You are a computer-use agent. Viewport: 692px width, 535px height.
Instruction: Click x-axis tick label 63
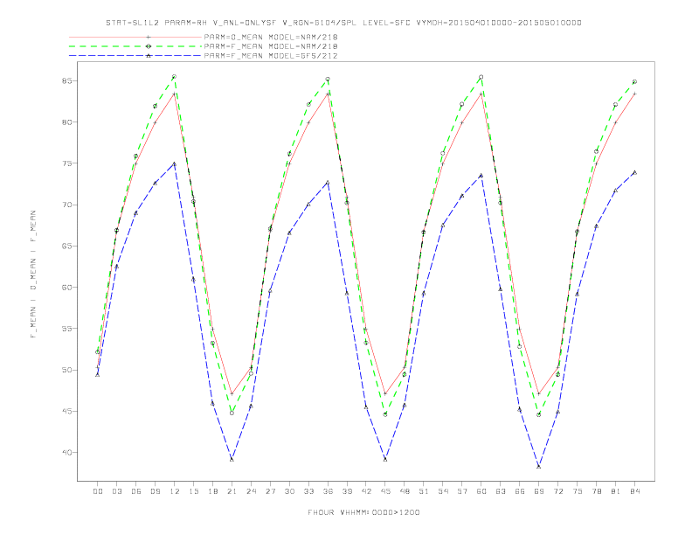point(501,491)
